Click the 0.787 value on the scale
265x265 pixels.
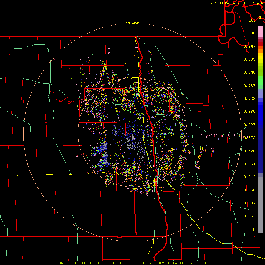pos(249,85)
